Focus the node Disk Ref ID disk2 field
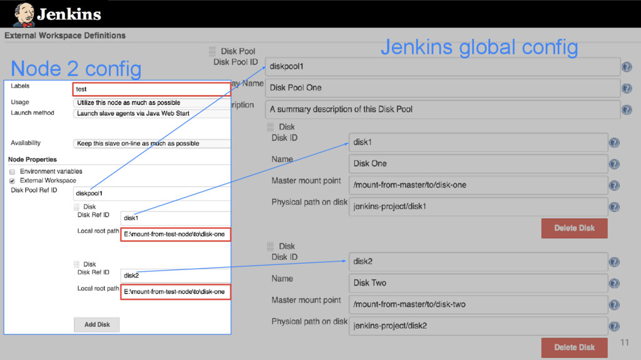The image size is (641, 360). click(x=175, y=276)
